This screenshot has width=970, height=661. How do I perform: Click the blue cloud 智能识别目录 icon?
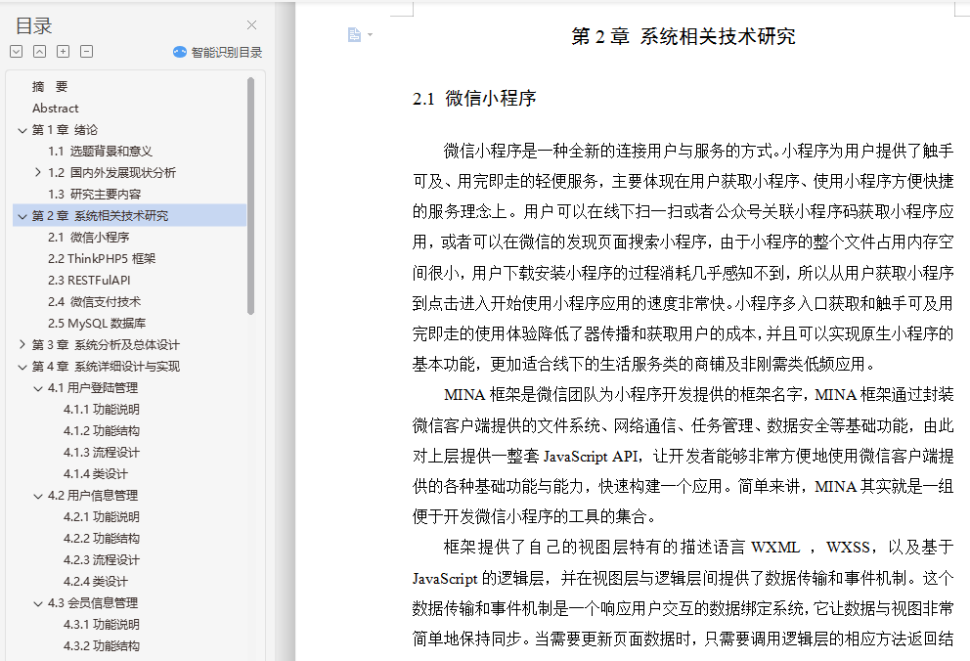coord(179,52)
